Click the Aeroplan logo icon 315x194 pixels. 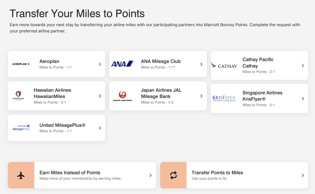21,64
